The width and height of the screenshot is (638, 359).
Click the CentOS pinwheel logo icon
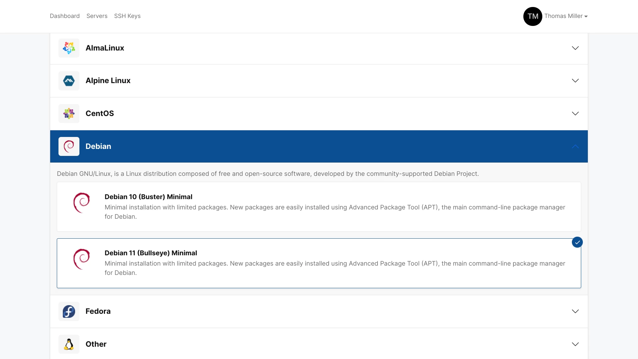69,113
